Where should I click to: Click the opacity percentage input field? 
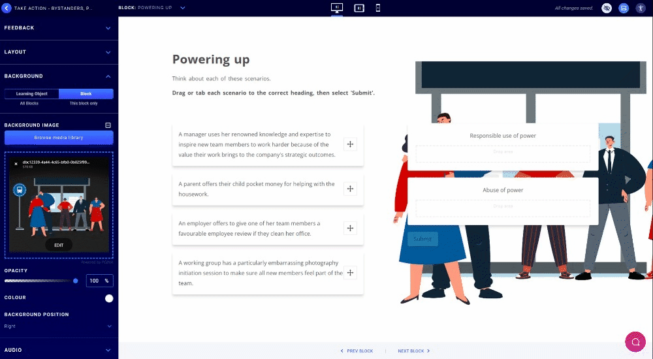click(x=95, y=281)
